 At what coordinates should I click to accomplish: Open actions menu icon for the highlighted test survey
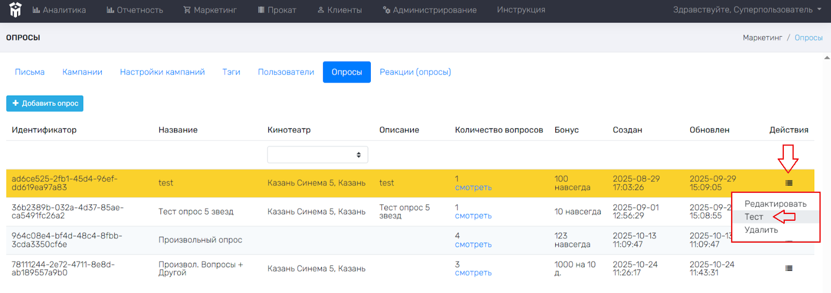(x=788, y=183)
